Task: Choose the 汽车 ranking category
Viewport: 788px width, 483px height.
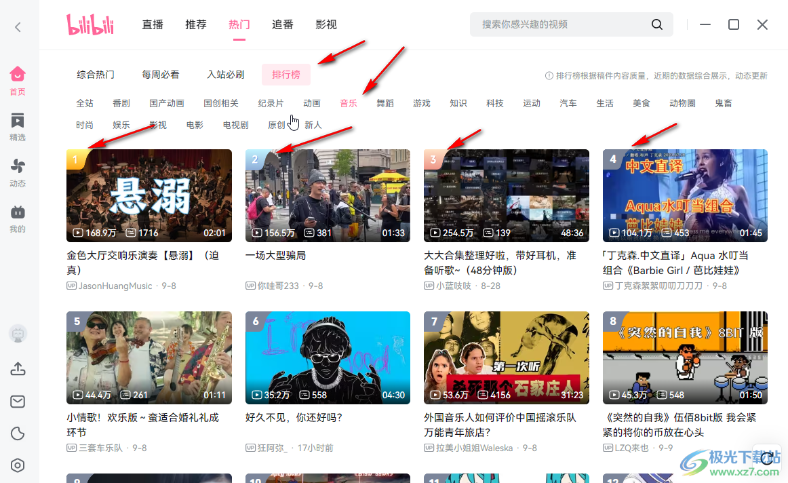Action: click(x=568, y=103)
